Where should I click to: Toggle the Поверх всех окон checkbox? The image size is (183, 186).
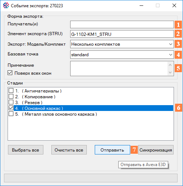(x=10, y=73)
